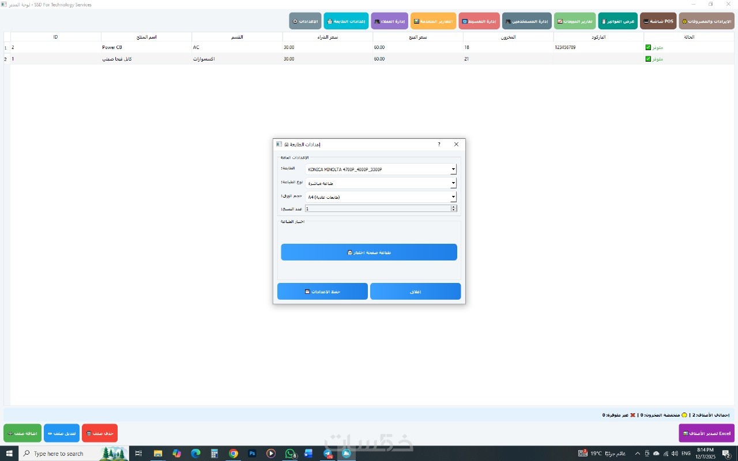Open Telegram from the taskbar
This screenshot has width=738, height=461.
[x=328, y=454]
